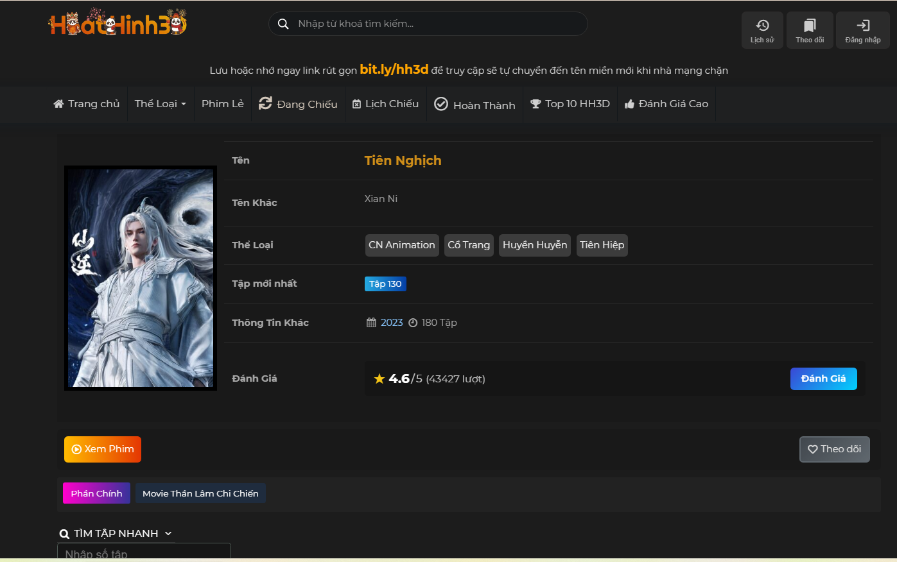The image size is (897, 562).
Task: Click the Tiên Hiệp genre tag
Action: pos(602,245)
